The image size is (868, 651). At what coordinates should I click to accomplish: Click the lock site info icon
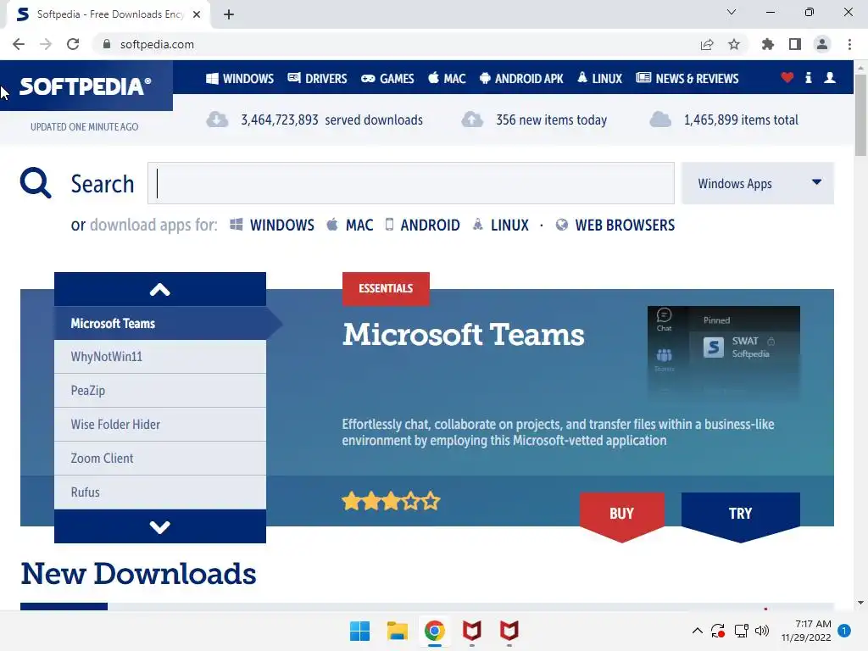(107, 44)
